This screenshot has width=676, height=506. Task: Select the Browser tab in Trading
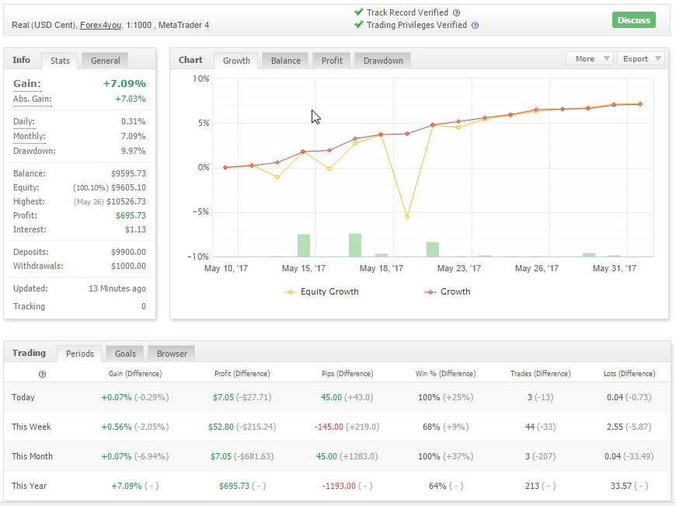click(x=172, y=354)
